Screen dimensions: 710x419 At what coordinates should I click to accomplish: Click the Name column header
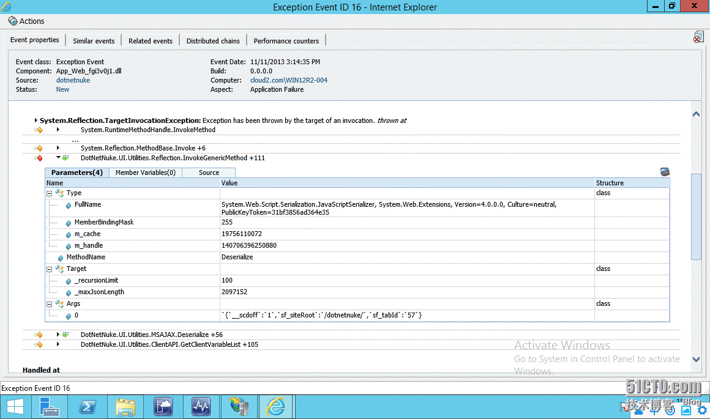[x=132, y=183]
